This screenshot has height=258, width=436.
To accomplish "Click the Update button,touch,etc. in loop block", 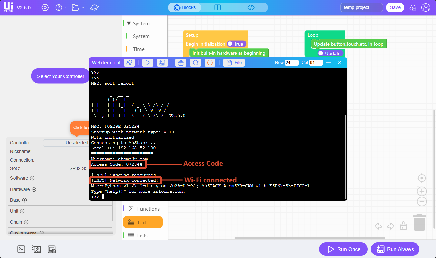I will point(349,44).
